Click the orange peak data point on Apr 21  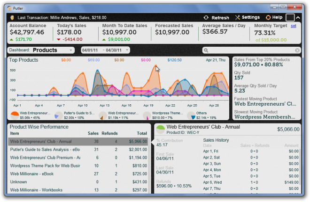point(156,66)
